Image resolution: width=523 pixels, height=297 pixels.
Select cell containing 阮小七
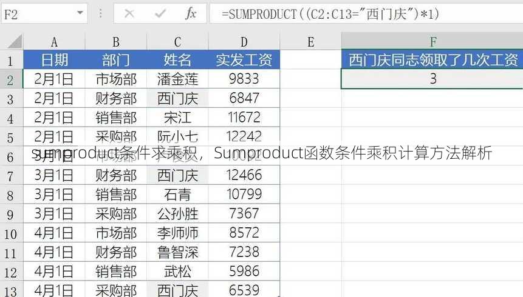point(177,136)
